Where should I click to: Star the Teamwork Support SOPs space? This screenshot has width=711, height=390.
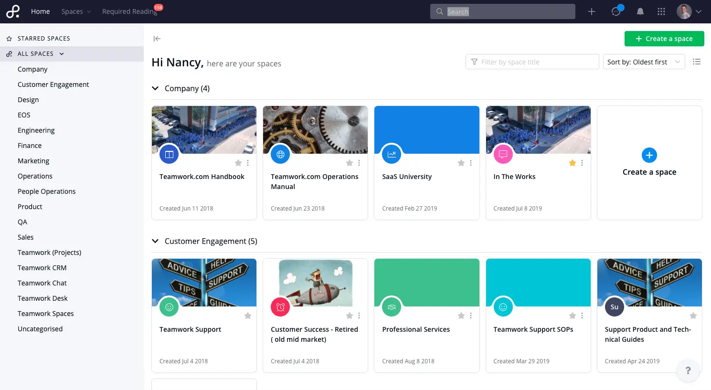(x=573, y=316)
